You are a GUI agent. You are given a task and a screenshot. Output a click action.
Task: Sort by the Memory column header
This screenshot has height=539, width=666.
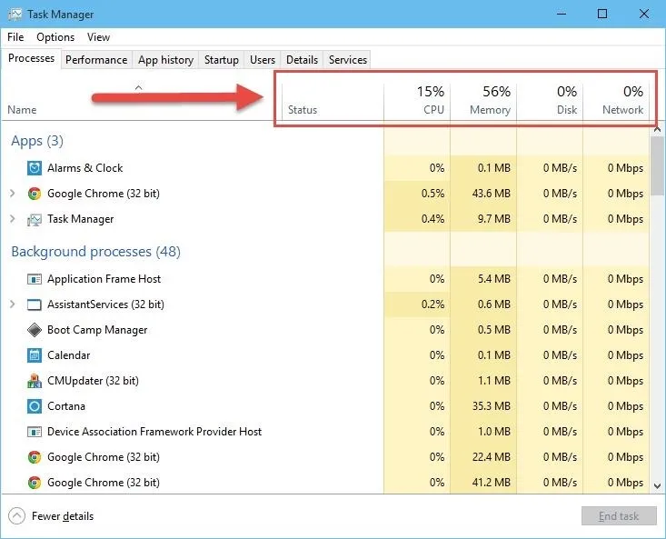click(x=483, y=101)
